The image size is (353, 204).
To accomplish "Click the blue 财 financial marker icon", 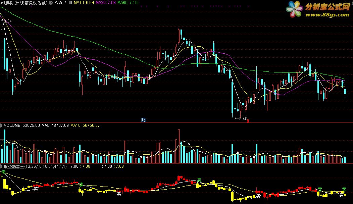I will pyautogui.click(x=143, y=120).
